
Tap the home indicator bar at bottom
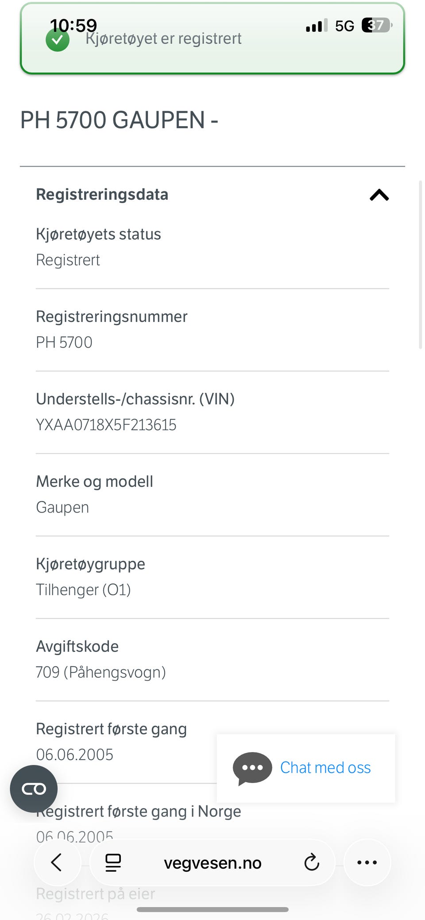pyautogui.click(x=212, y=909)
